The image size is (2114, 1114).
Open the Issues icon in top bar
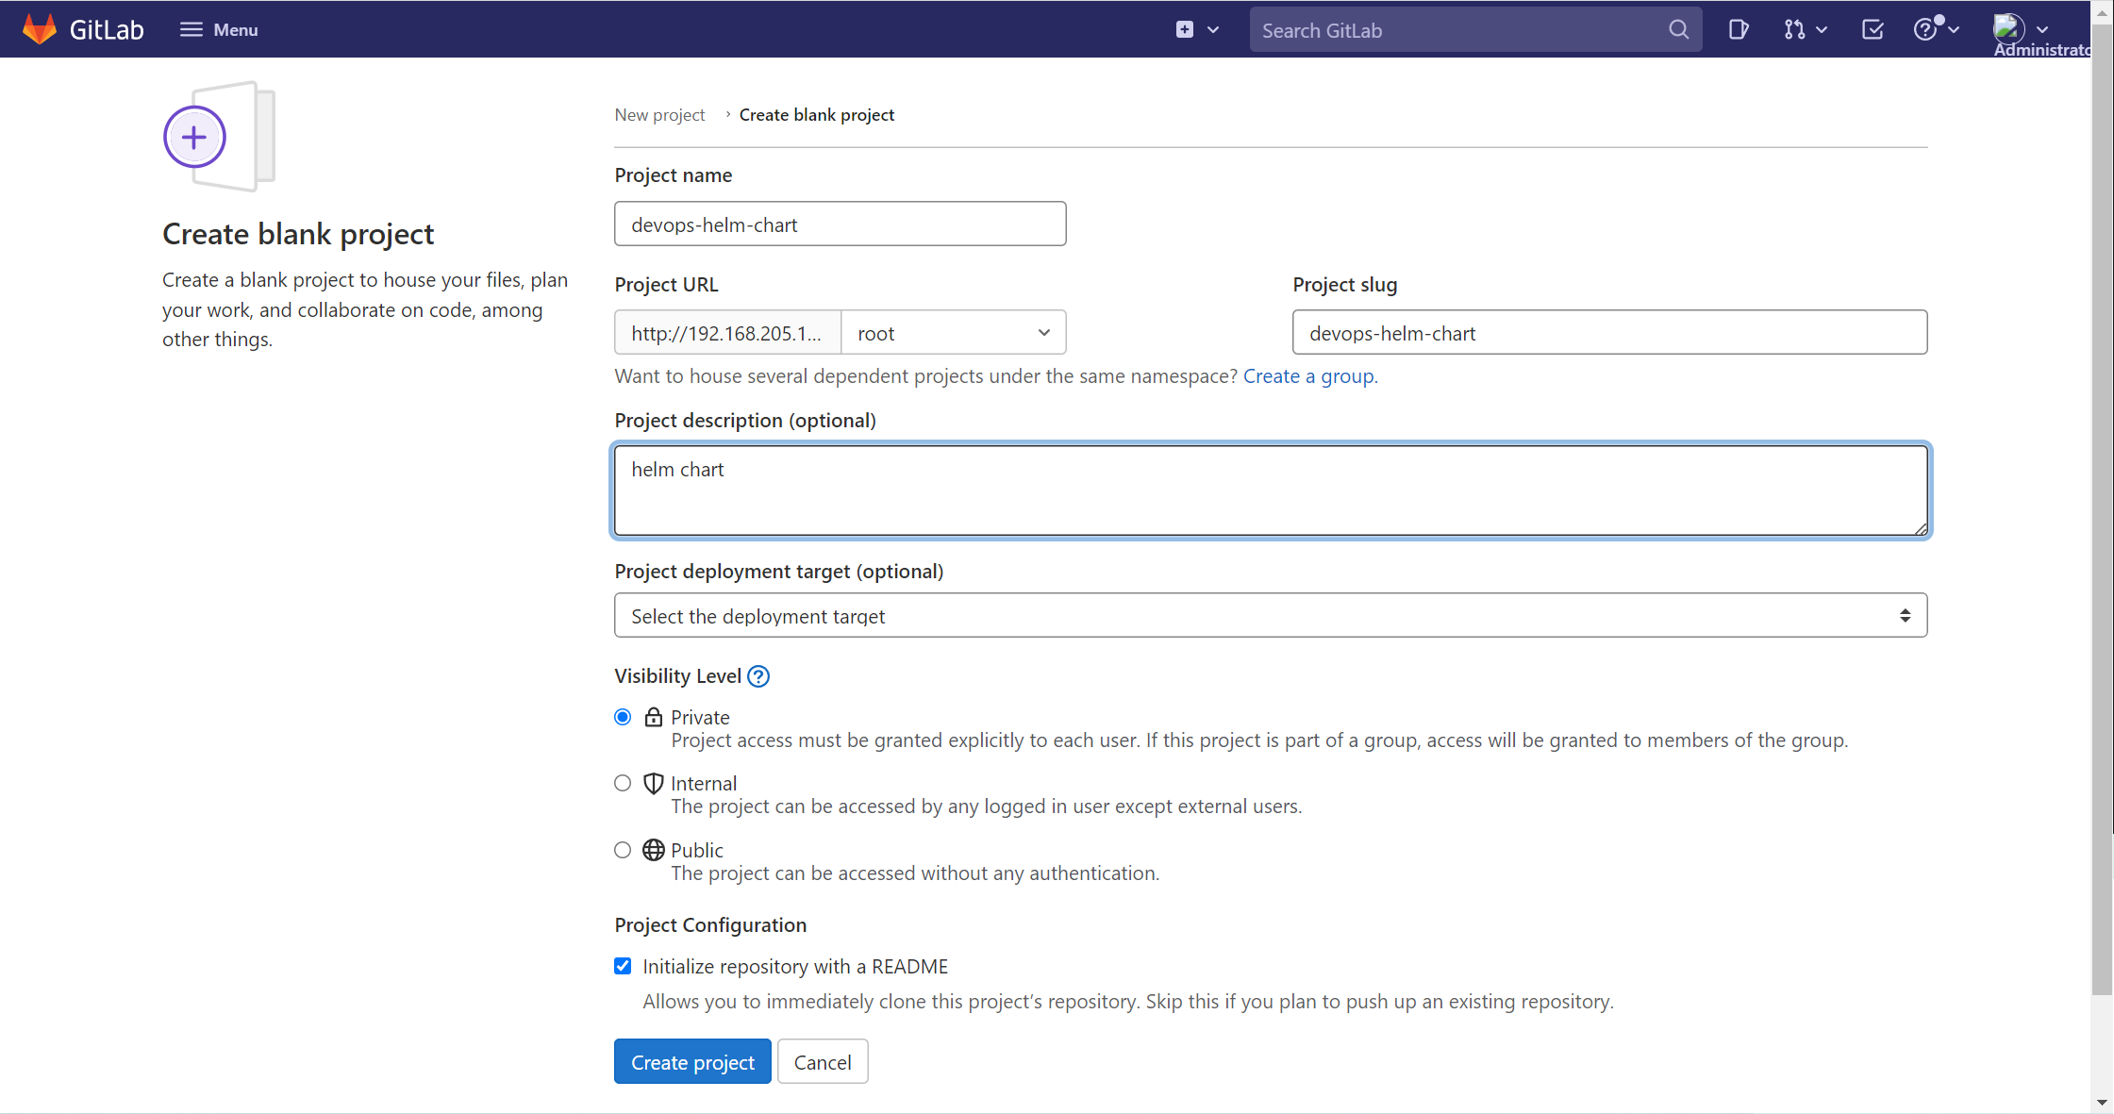(x=1738, y=30)
